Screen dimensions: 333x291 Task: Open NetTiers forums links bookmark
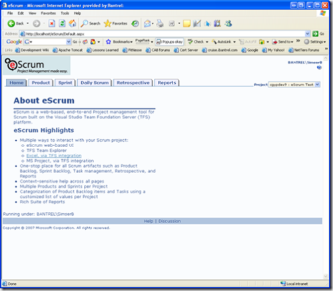point(304,50)
